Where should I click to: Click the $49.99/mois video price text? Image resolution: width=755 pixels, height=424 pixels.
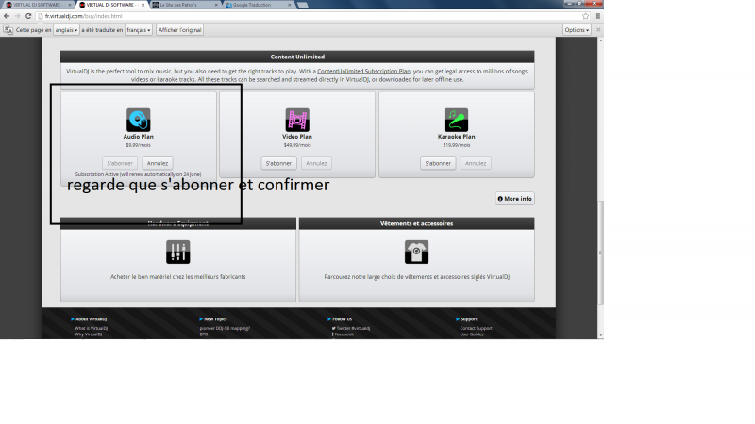[297, 145]
